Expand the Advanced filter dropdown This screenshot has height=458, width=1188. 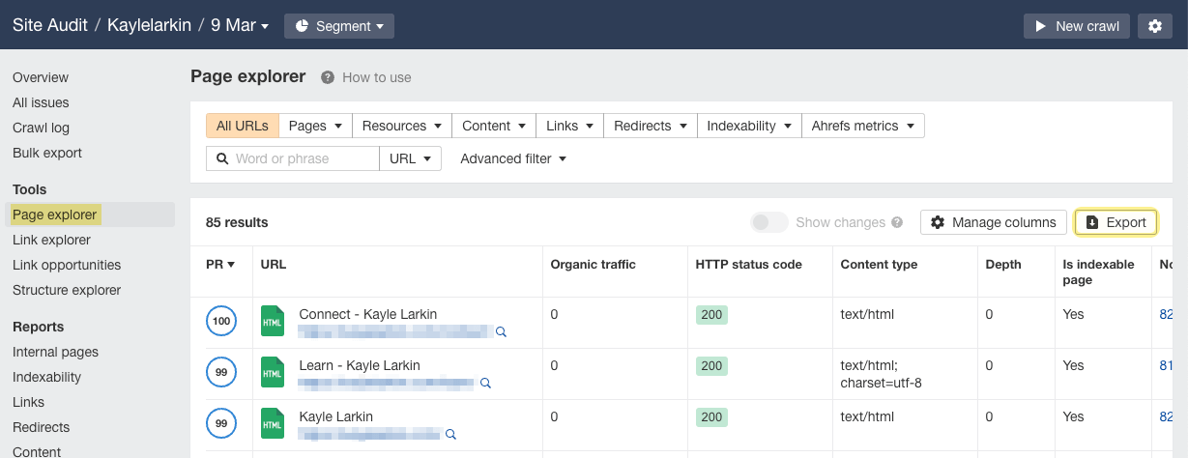coord(513,158)
